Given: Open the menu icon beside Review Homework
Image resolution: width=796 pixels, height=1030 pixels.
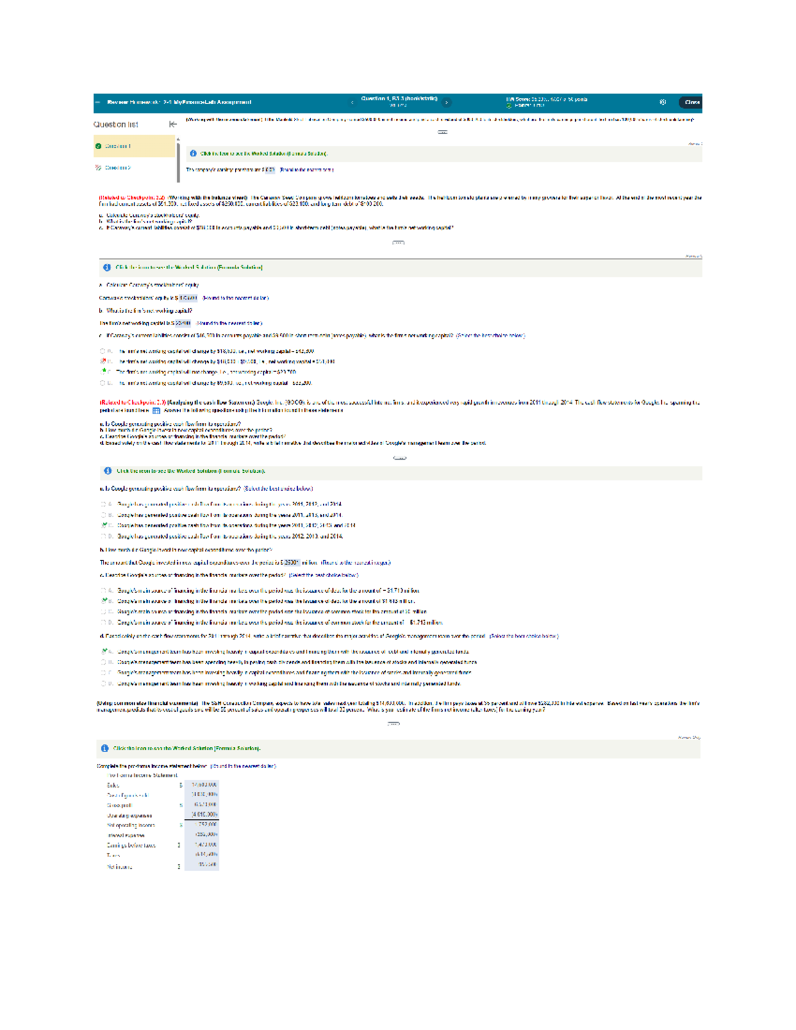Looking at the screenshot, I should 98,102.
